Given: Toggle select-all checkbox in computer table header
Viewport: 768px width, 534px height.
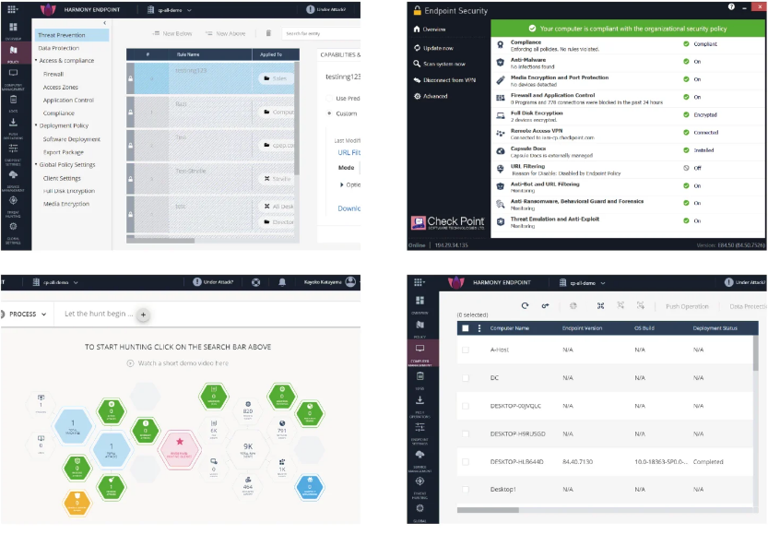Looking at the screenshot, I should pyautogui.click(x=466, y=328).
